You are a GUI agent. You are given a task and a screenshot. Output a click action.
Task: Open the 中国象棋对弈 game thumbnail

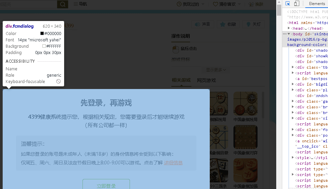coord(245,137)
